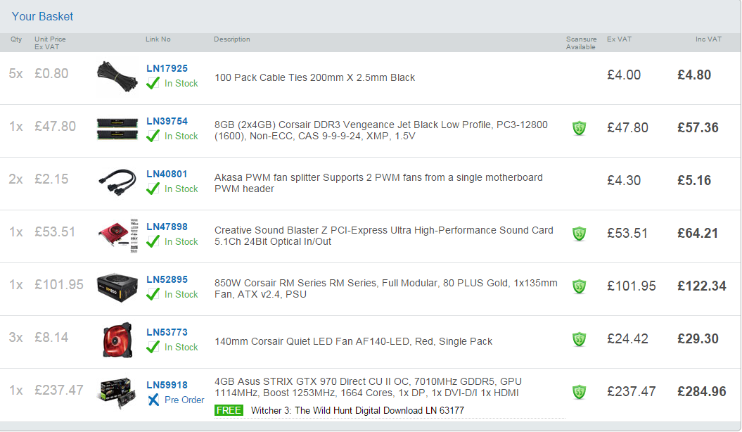742x432 pixels.
Task: Open the Sound Blaster Z card thumbnail
Action: pyautogui.click(x=118, y=235)
